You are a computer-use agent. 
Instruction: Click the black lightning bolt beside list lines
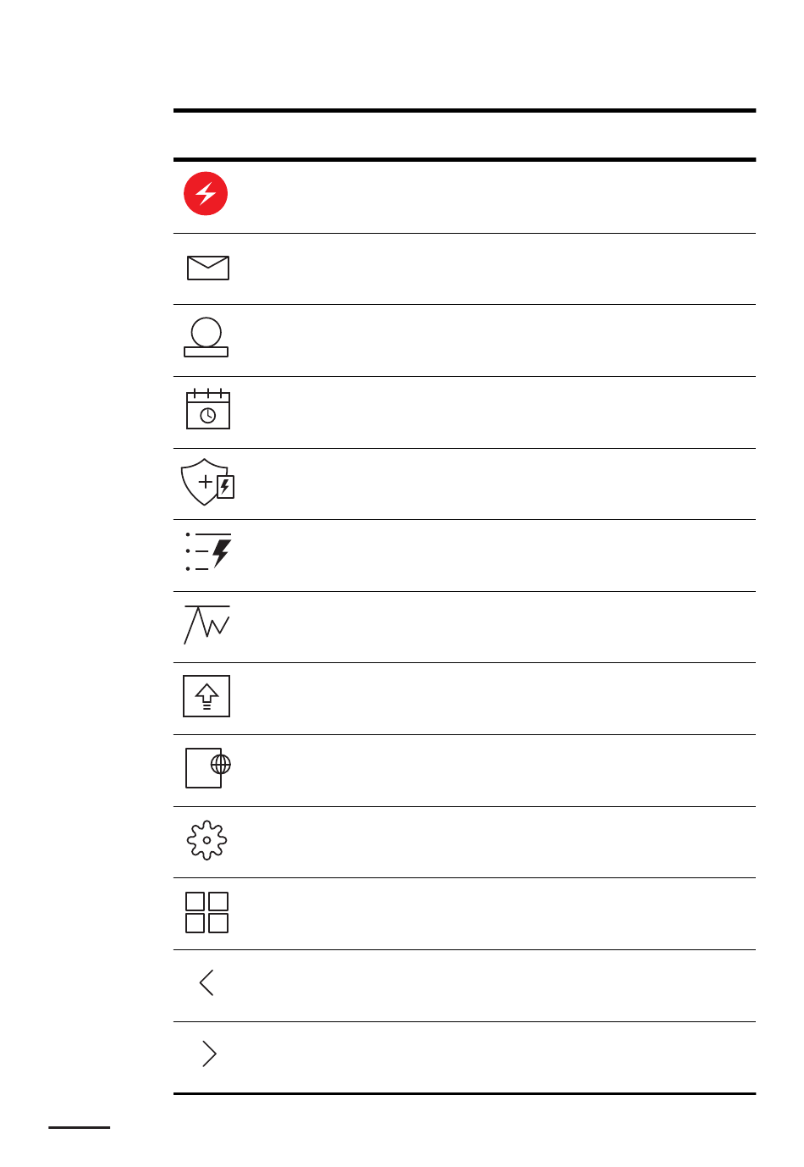(x=222, y=552)
